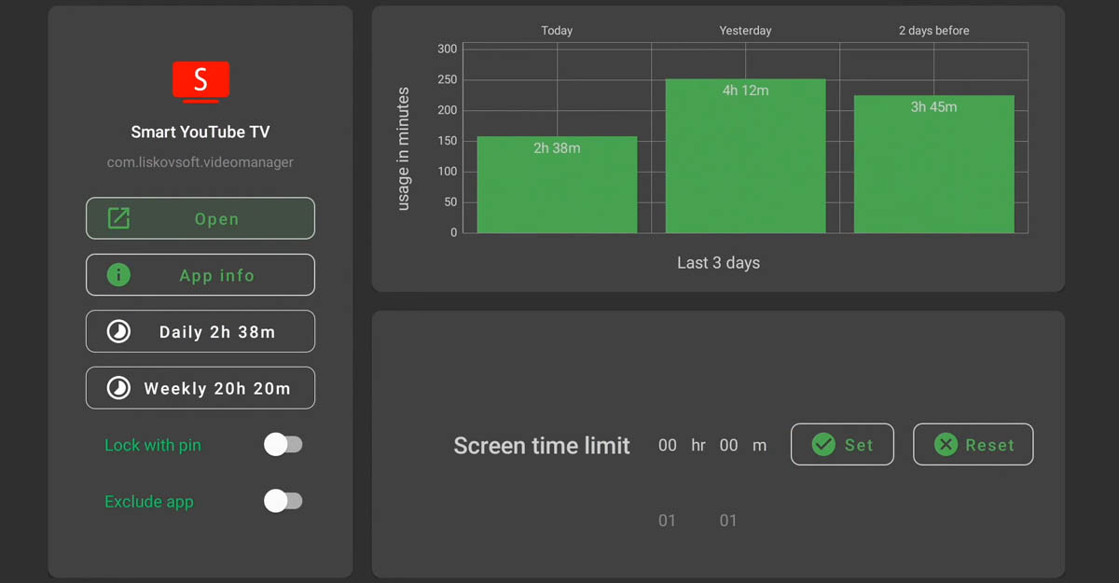The image size is (1119, 583).
Task: Click the package name com.liskovsoft.videomanager
Action: pyautogui.click(x=200, y=162)
